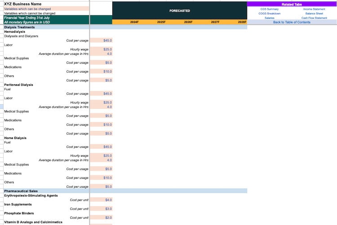Edit Home Dialysis average duration 4.0
This screenshot has height=225, width=337.
(101, 160)
